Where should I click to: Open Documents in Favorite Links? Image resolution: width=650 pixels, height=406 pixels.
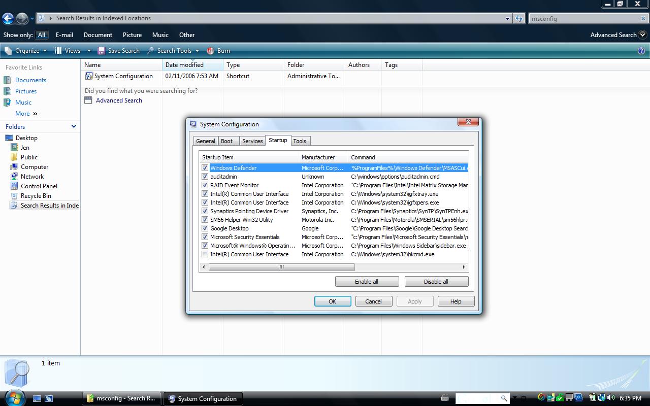30,80
